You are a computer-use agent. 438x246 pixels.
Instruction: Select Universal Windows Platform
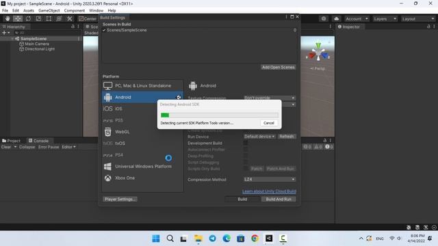point(142,166)
